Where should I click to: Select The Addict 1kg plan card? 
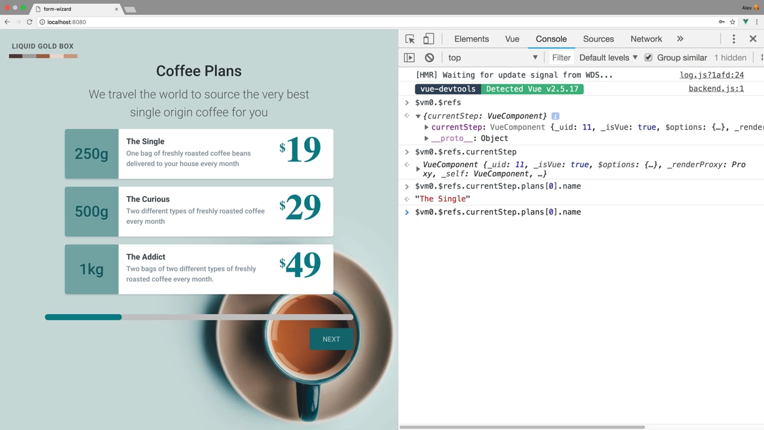pos(199,269)
